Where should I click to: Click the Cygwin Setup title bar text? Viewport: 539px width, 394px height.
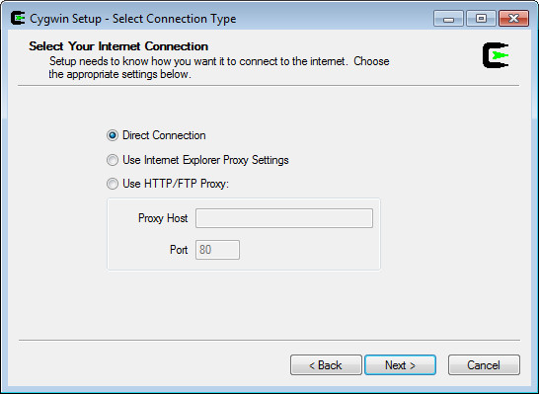pyautogui.click(x=133, y=19)
